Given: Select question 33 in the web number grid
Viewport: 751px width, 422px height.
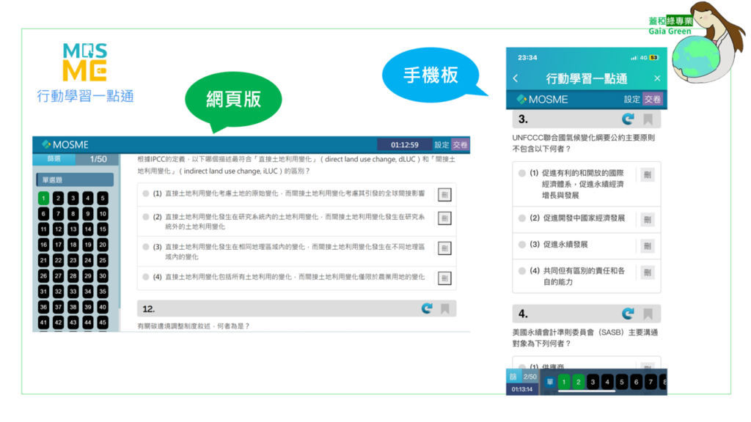Looking at the screenshot, I should tap(73, 292).
